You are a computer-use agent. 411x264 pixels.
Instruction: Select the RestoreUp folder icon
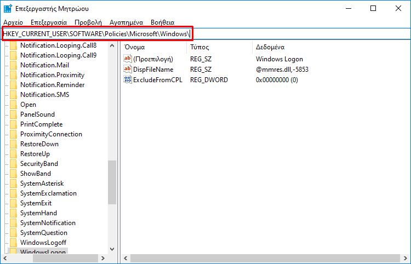pos(13,154)
